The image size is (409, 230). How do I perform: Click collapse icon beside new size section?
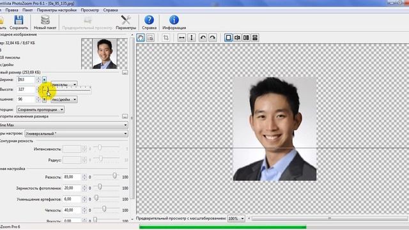[125, 72]
